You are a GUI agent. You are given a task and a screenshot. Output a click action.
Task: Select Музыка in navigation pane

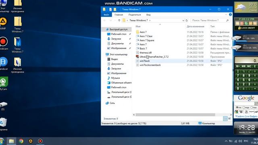115,78
